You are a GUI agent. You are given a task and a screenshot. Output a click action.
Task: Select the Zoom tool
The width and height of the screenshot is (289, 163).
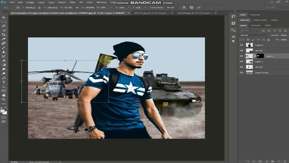[x=4, y=100]
